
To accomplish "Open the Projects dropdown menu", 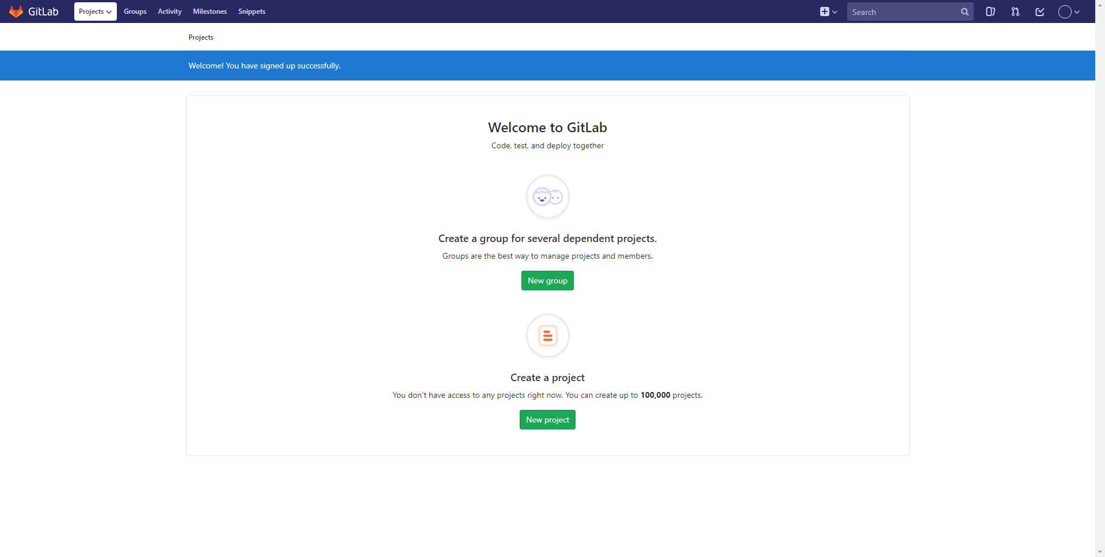I will point(96,11).
